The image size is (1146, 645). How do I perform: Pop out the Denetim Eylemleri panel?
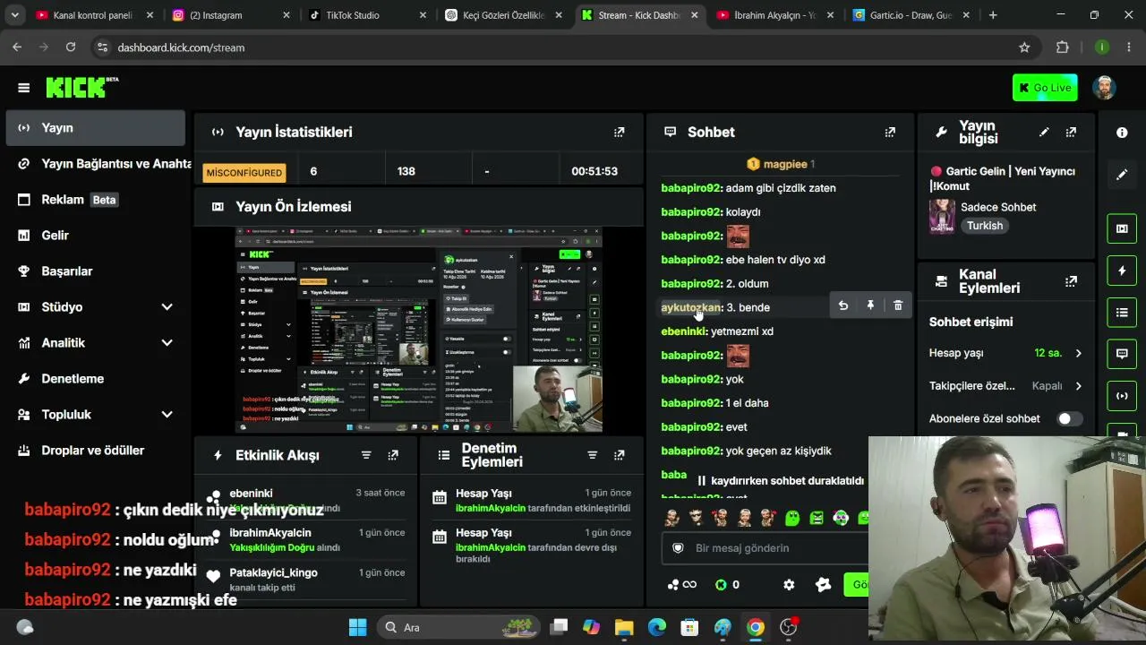point(619,455)
